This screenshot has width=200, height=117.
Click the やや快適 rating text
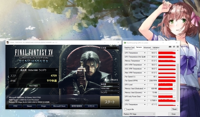52,81
